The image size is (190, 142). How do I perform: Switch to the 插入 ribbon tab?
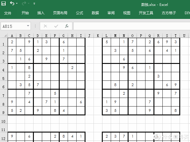[41, 13]
